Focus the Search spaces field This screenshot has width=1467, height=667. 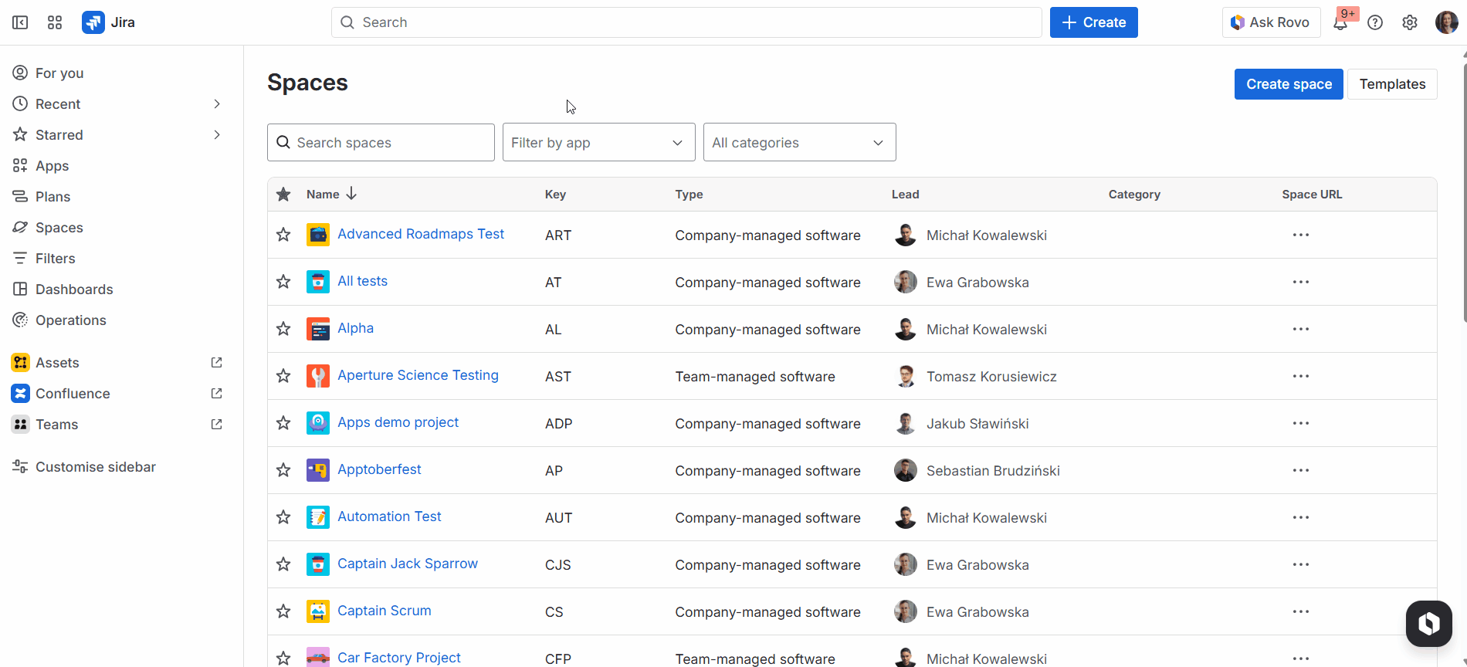click(381, 142)
